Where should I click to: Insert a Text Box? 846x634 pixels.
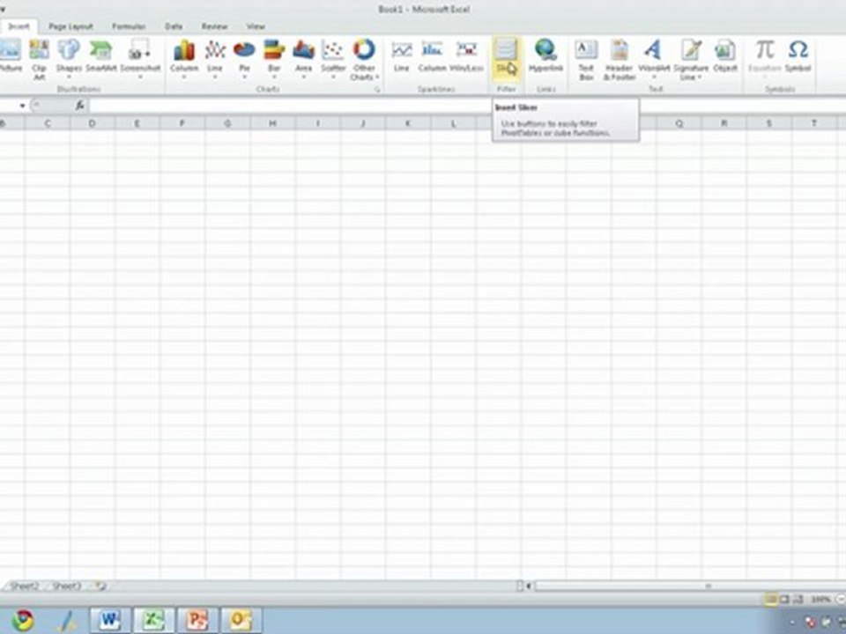point(586,59)
